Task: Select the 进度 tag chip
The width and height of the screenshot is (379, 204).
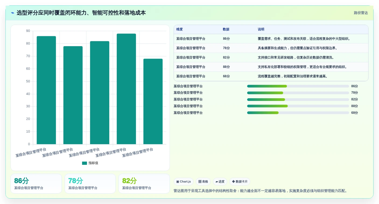Action: (x=220, y=182)
